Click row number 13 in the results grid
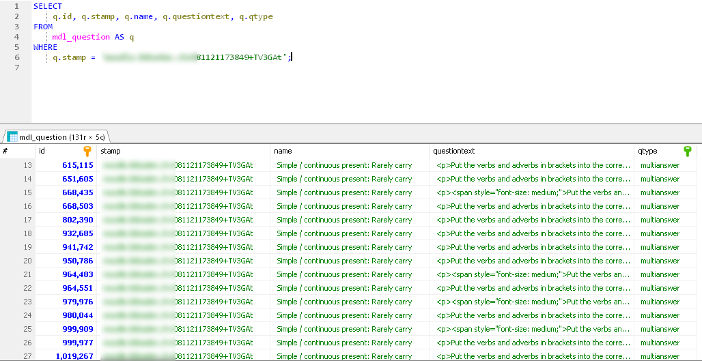 pyautogui.click(x=27, y=166)
